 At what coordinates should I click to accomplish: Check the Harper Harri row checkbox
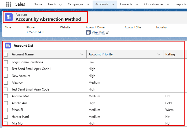coord(6,117)
